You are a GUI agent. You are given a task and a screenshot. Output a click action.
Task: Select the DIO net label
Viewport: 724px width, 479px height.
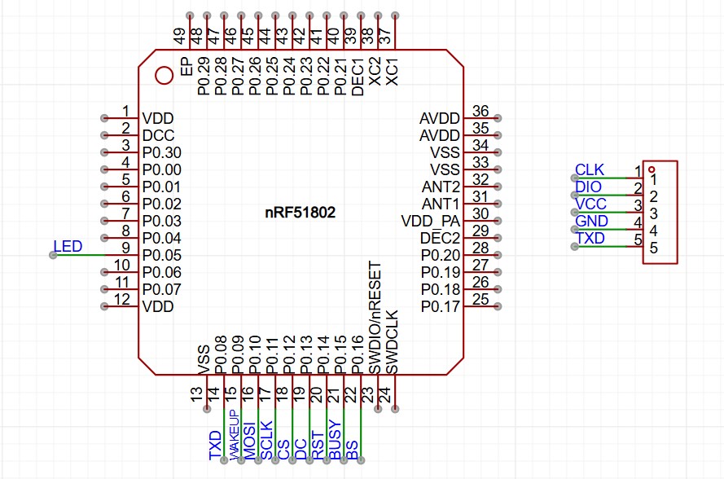pos(589,187)
